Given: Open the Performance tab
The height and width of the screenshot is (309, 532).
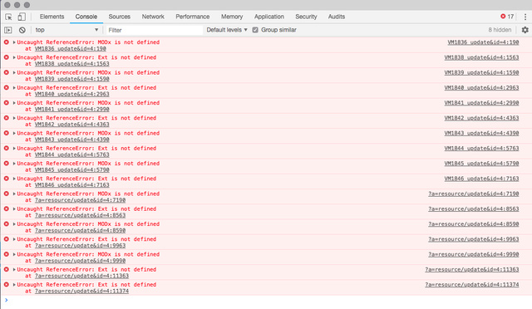Looking at the screenshot, I should click(192, 17).
